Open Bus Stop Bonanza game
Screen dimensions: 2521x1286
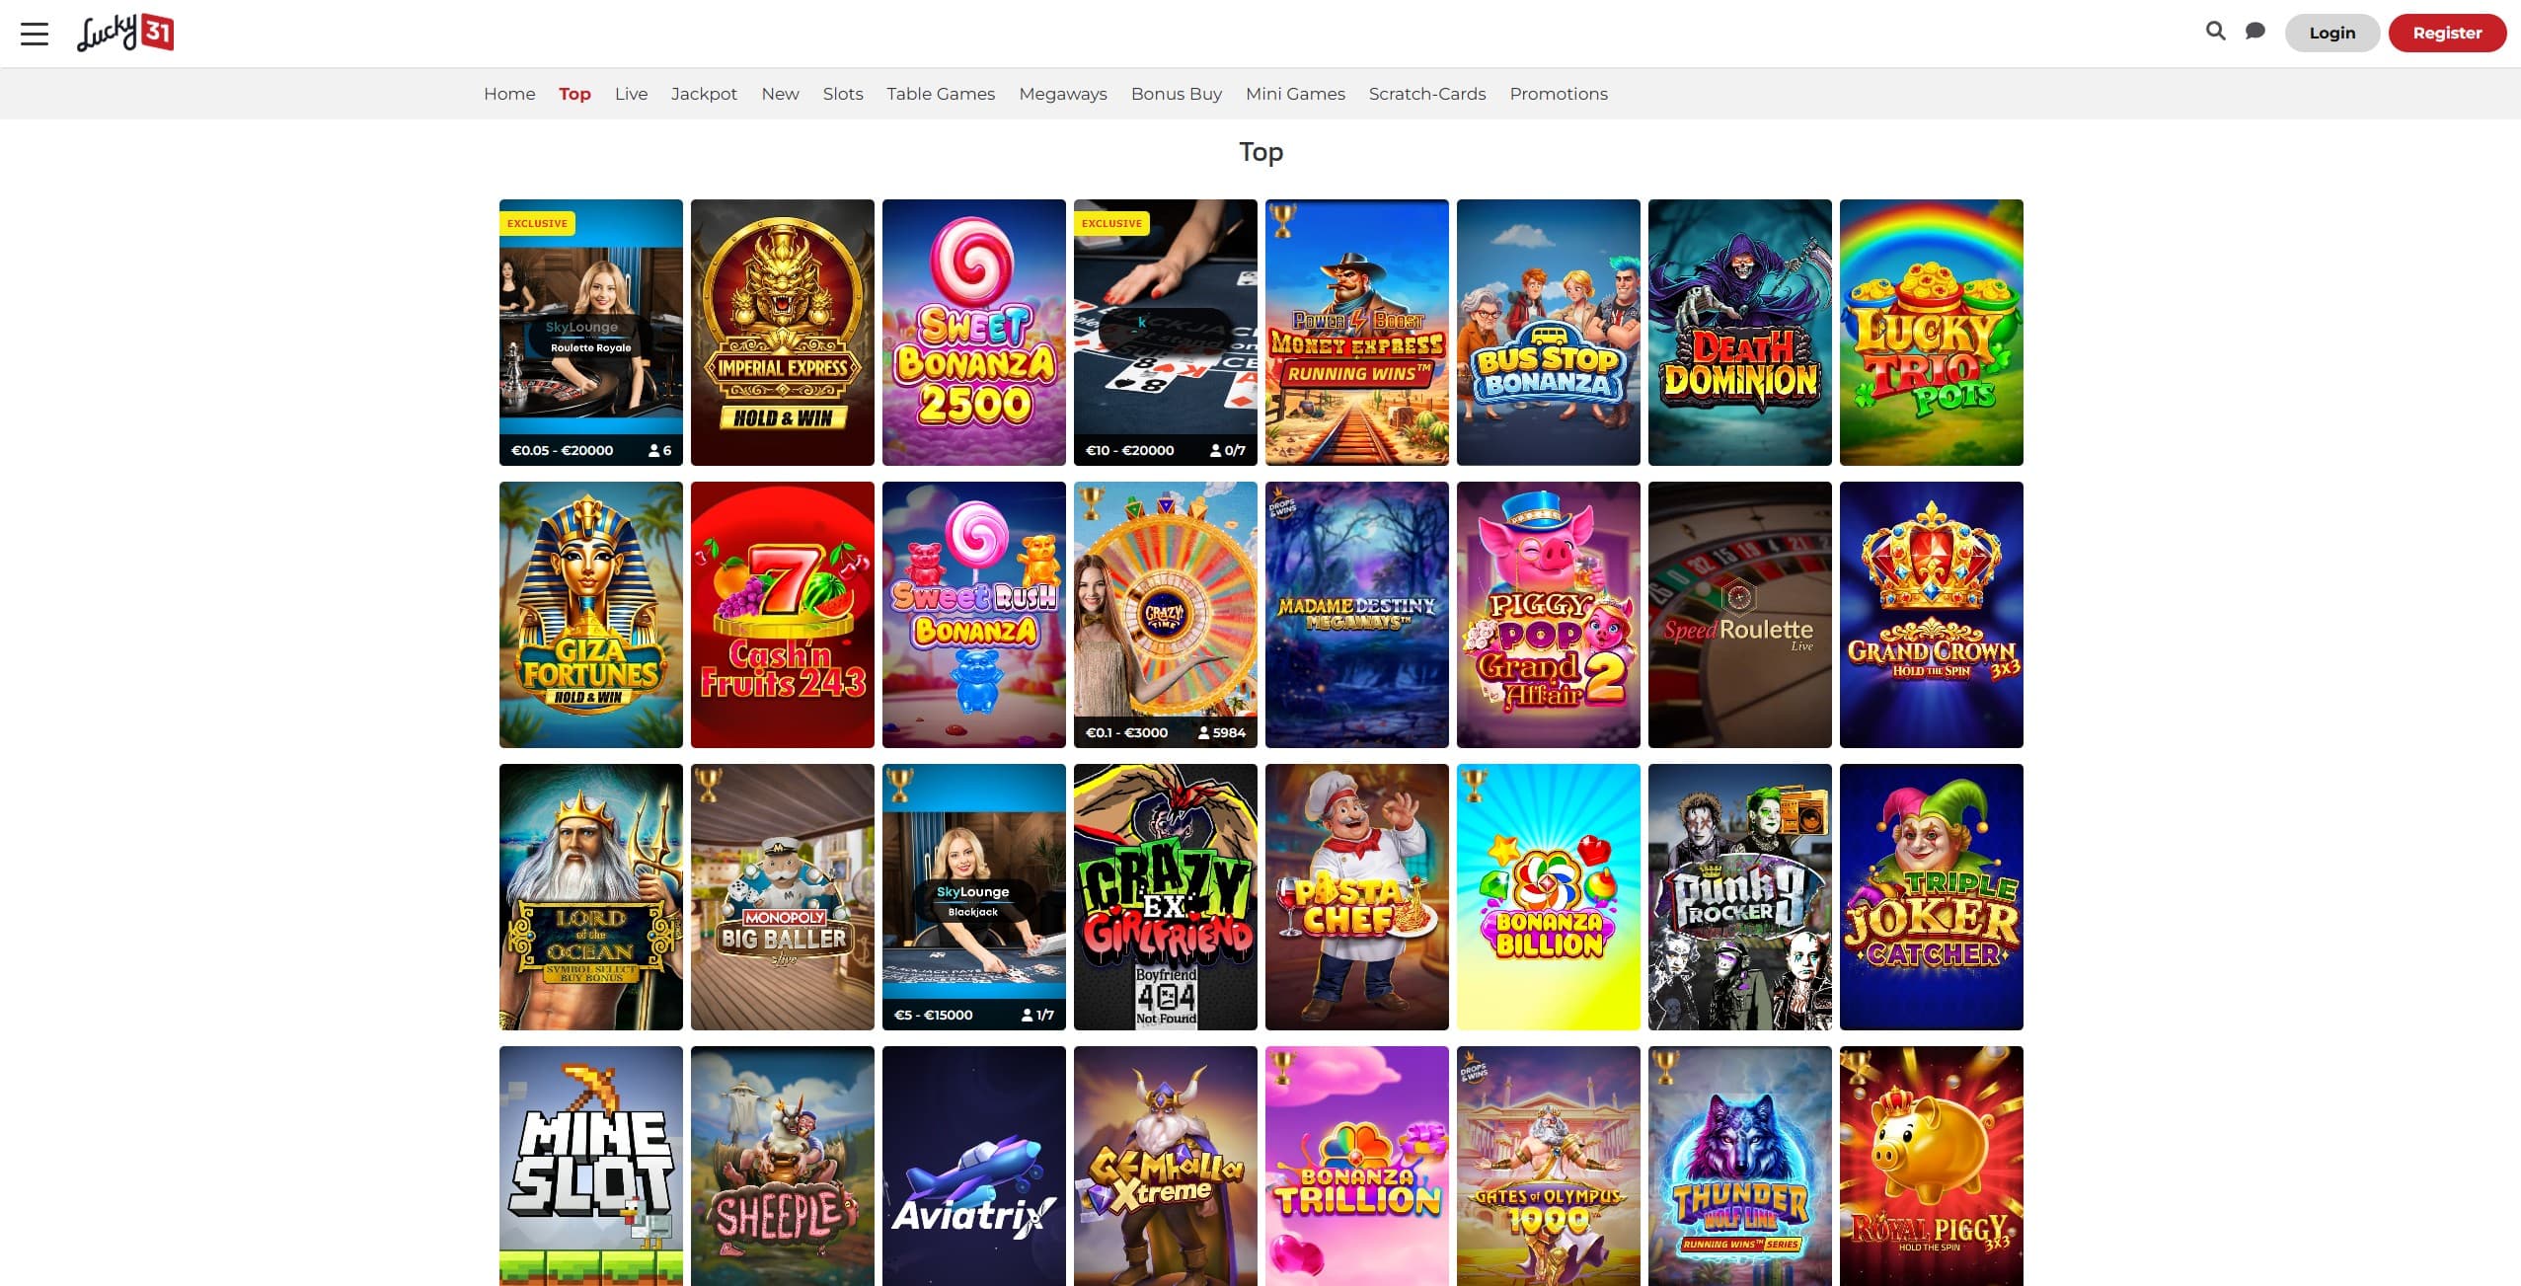point(1549,333)
